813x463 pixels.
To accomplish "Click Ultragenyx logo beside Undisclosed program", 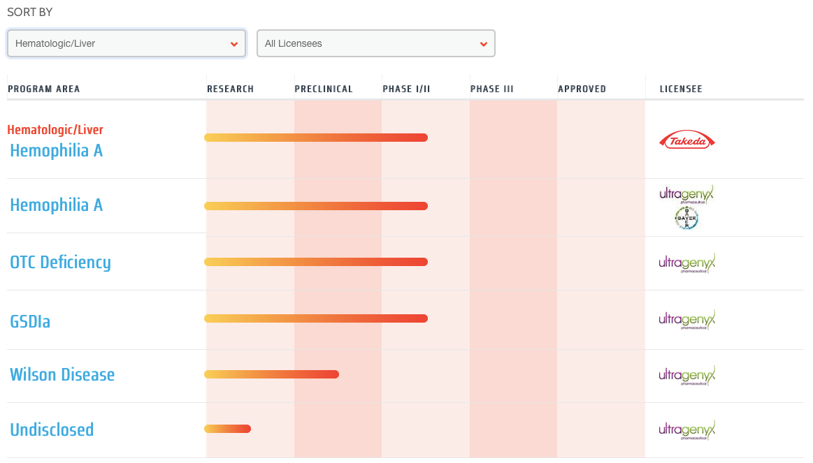I will coord(687,430).
